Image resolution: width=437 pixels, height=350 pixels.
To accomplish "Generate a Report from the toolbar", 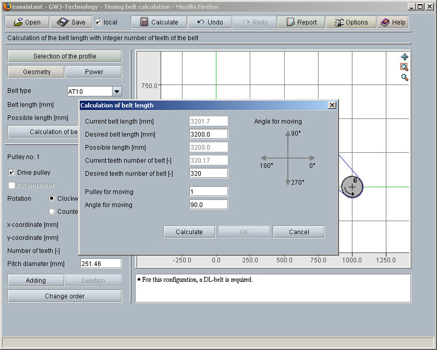I will click(x=301, y=22).
